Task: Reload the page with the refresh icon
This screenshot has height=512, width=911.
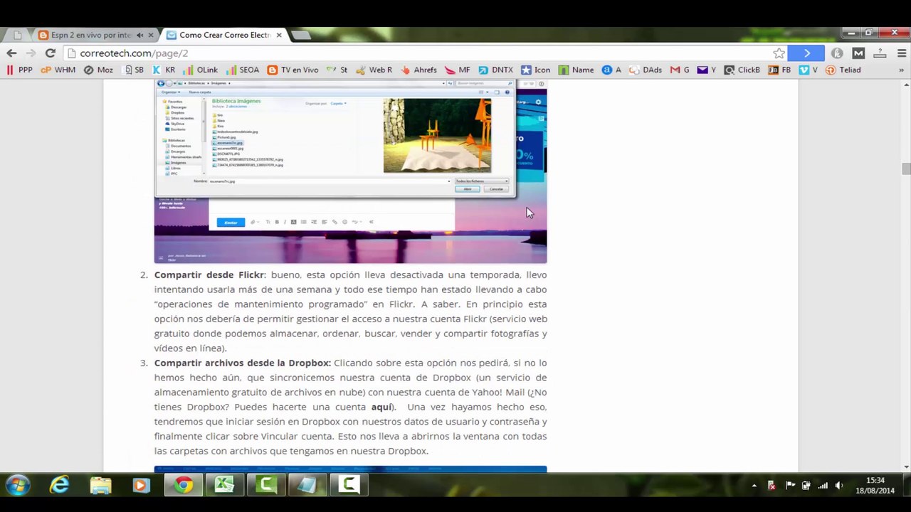Action: [50, 53]
